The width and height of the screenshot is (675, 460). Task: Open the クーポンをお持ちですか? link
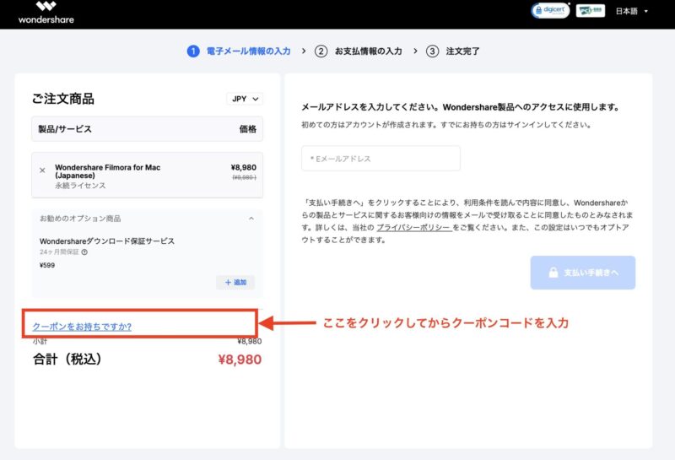point(82,326)
